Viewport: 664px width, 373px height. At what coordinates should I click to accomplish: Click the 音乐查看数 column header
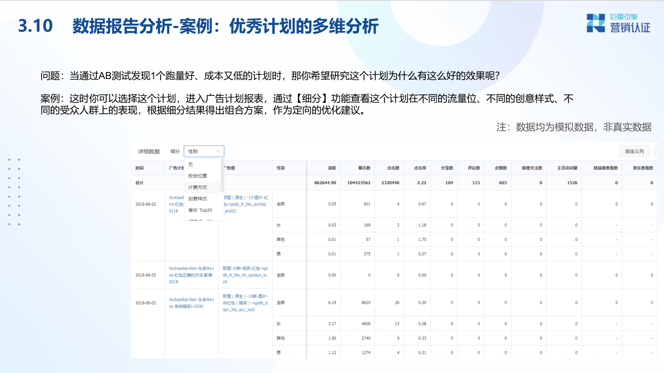643,168
